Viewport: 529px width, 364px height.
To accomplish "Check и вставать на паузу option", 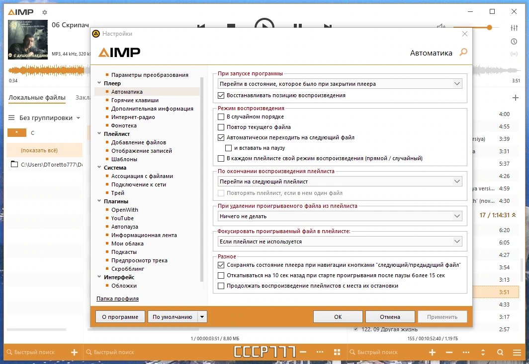I will point(228,148).
